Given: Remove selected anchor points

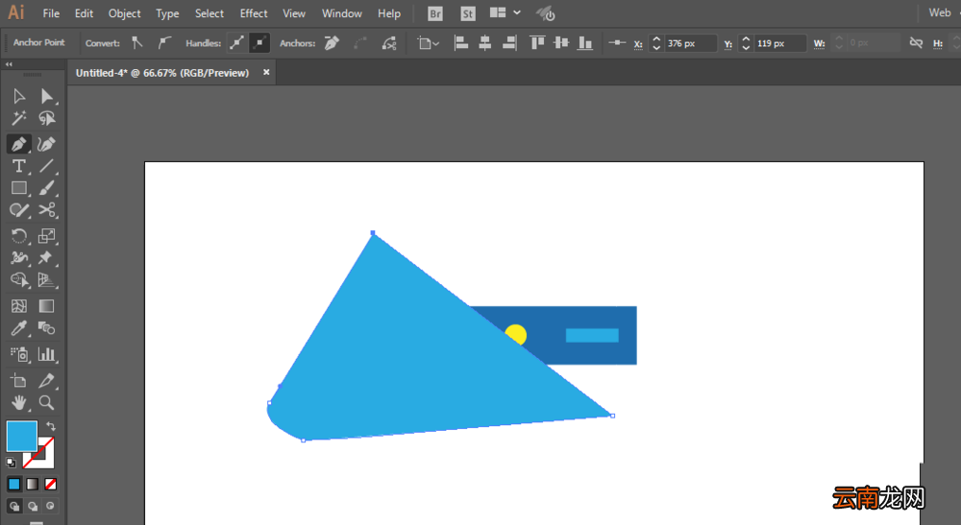Looking at the screenshot, I should pos(332,43).
